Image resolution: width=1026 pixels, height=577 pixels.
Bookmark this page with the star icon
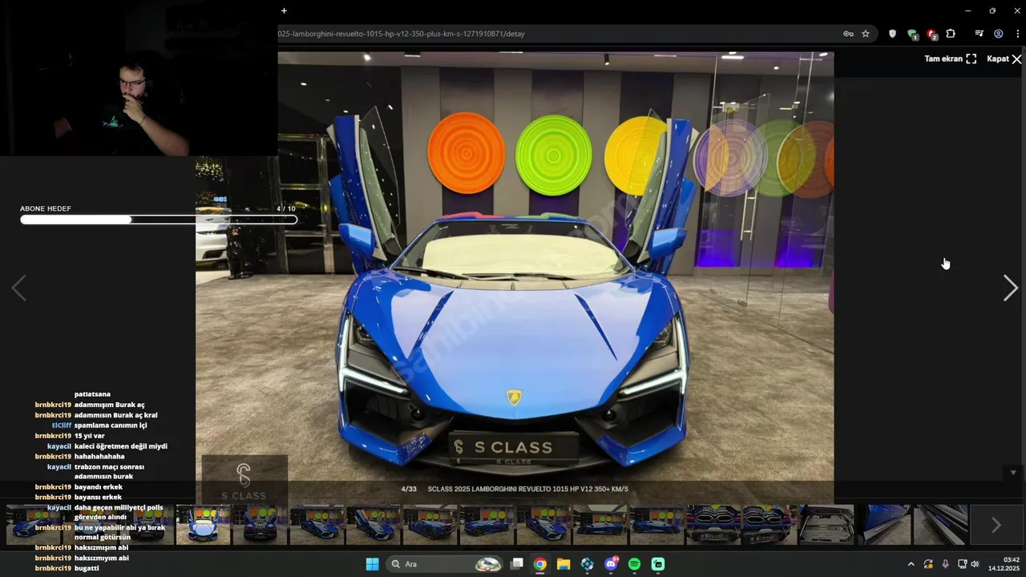pyautogui.click(x=866, y=34)
